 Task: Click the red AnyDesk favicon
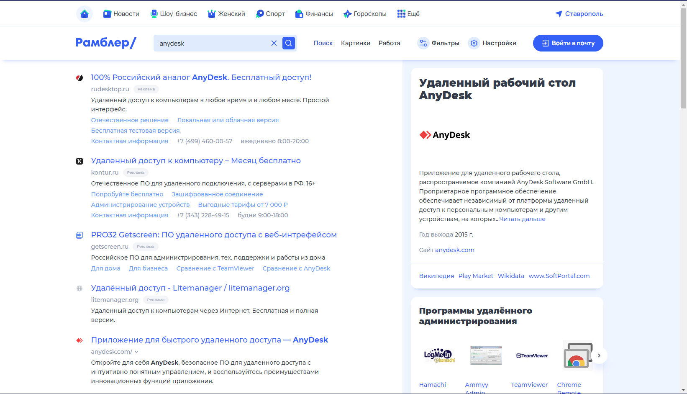point(79,340)
